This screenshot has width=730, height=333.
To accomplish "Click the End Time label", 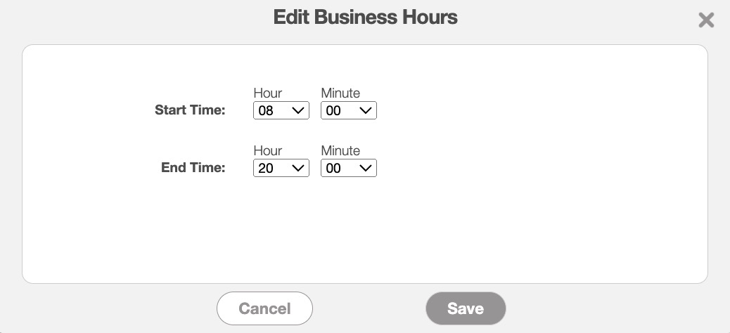I will (x=193, y=168).
